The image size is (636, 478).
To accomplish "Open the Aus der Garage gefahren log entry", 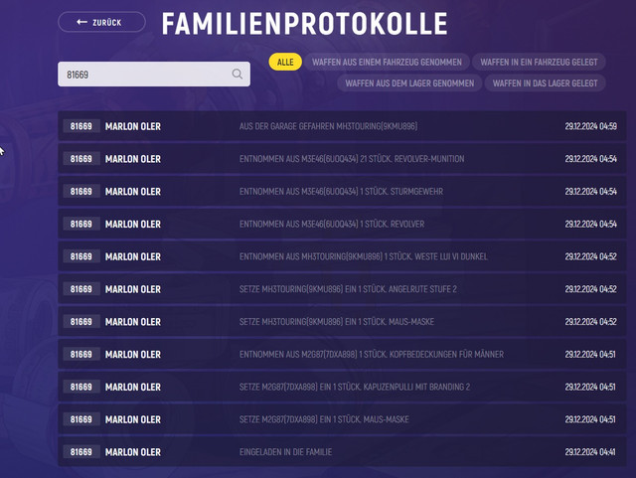I will (x=342, y=126).
